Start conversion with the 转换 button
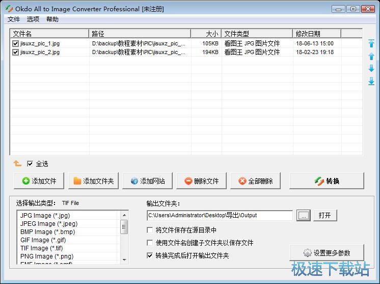This screenshot has width=380, height=284. point(327,180)
